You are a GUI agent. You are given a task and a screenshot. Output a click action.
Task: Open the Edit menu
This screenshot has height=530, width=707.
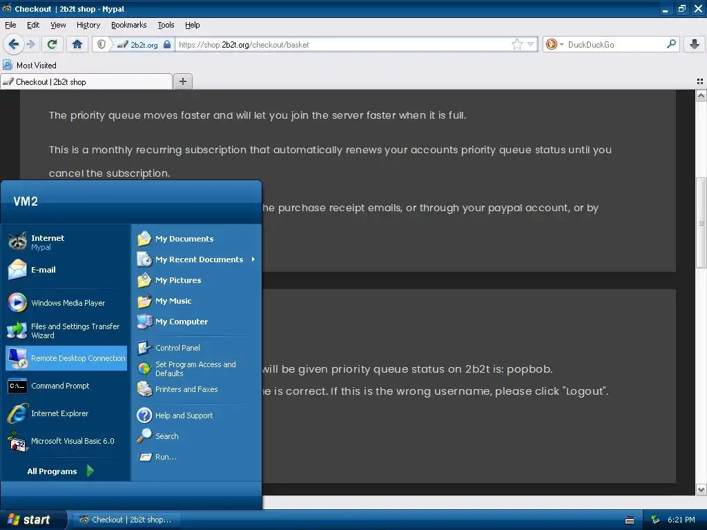point(33,26)
